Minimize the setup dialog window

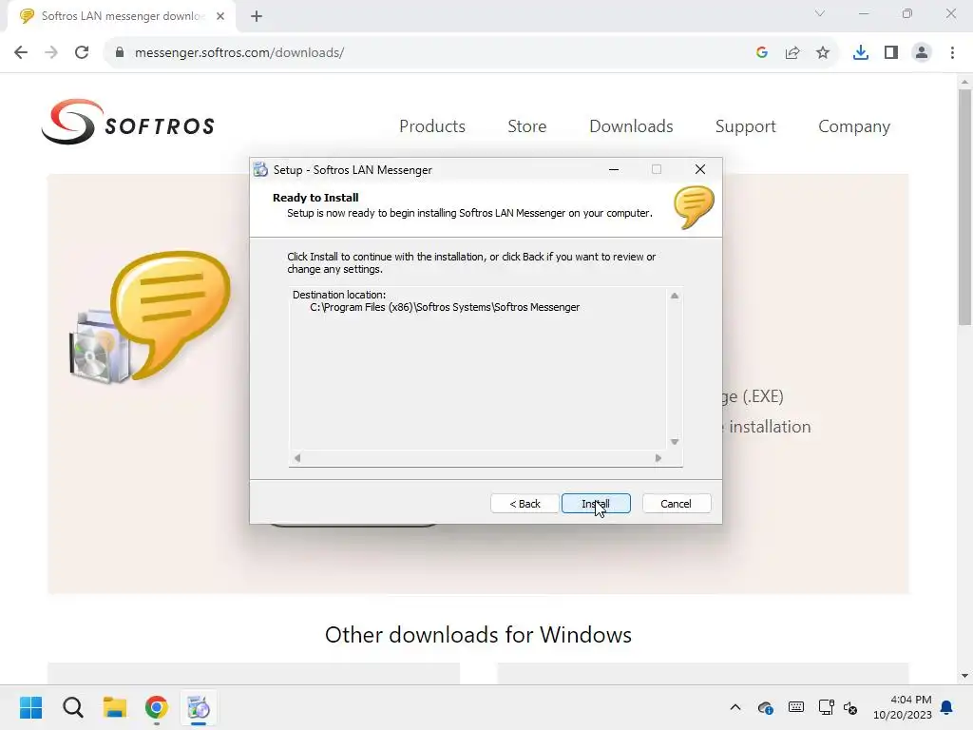(614, 169)
